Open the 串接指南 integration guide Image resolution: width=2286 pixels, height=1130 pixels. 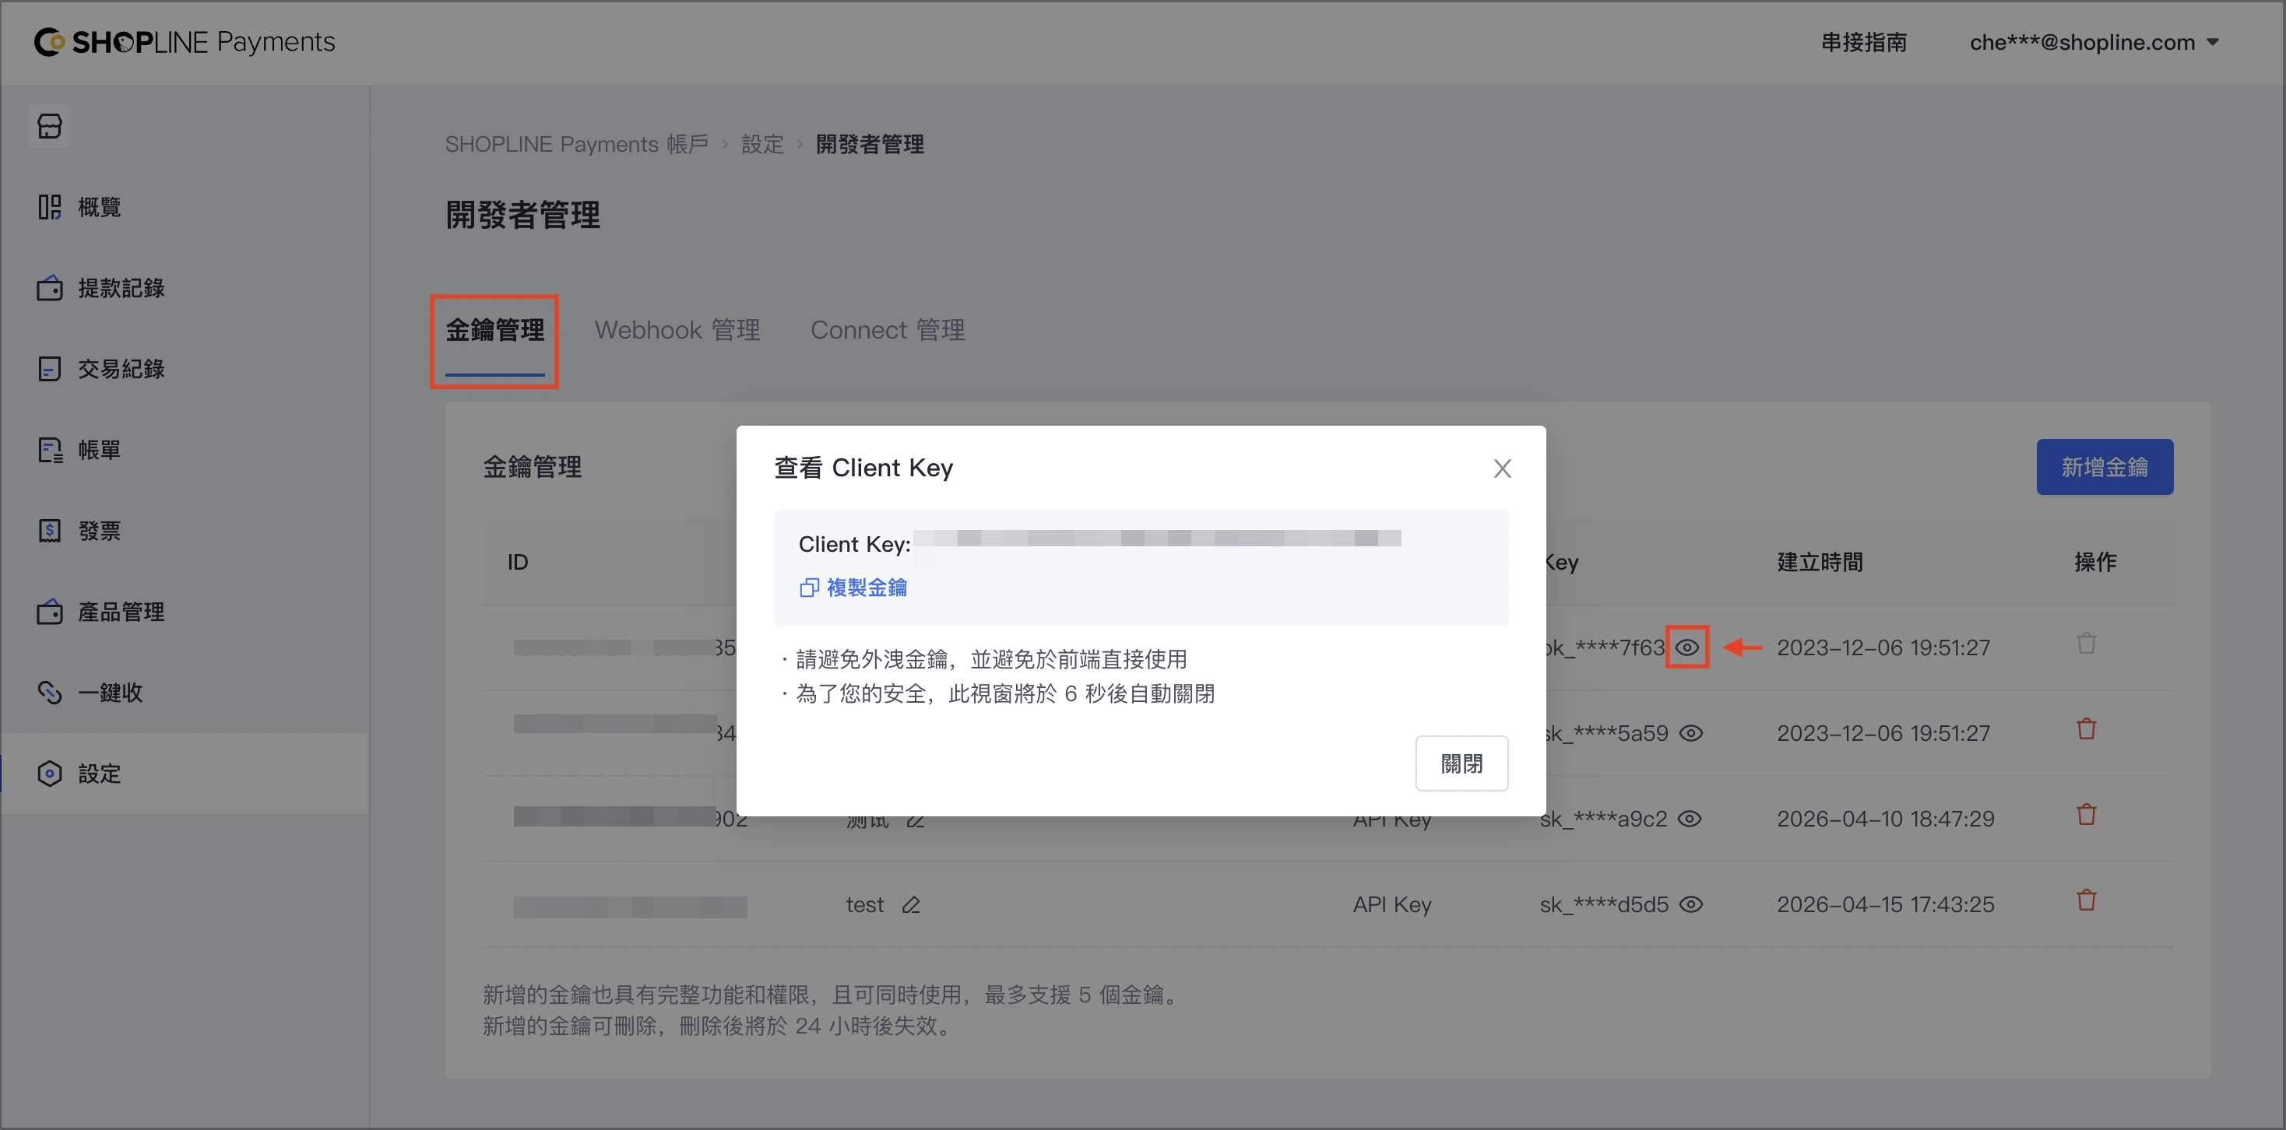1863,42
